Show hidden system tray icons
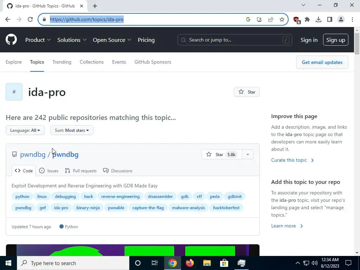 coord(297,263)
